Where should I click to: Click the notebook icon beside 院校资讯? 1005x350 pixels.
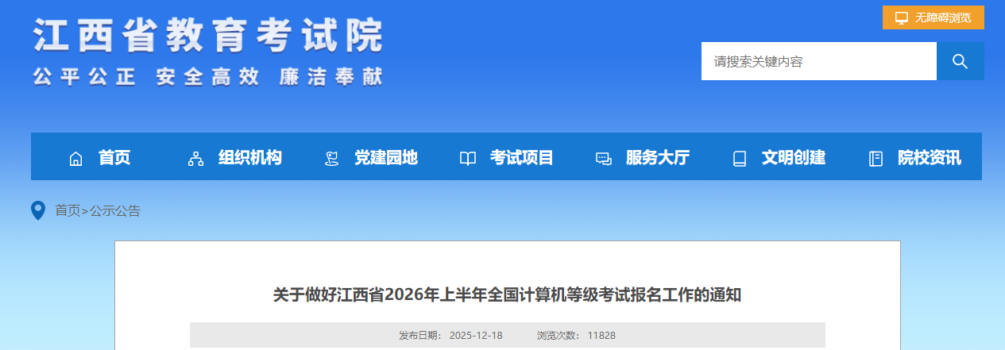(876, 159)
